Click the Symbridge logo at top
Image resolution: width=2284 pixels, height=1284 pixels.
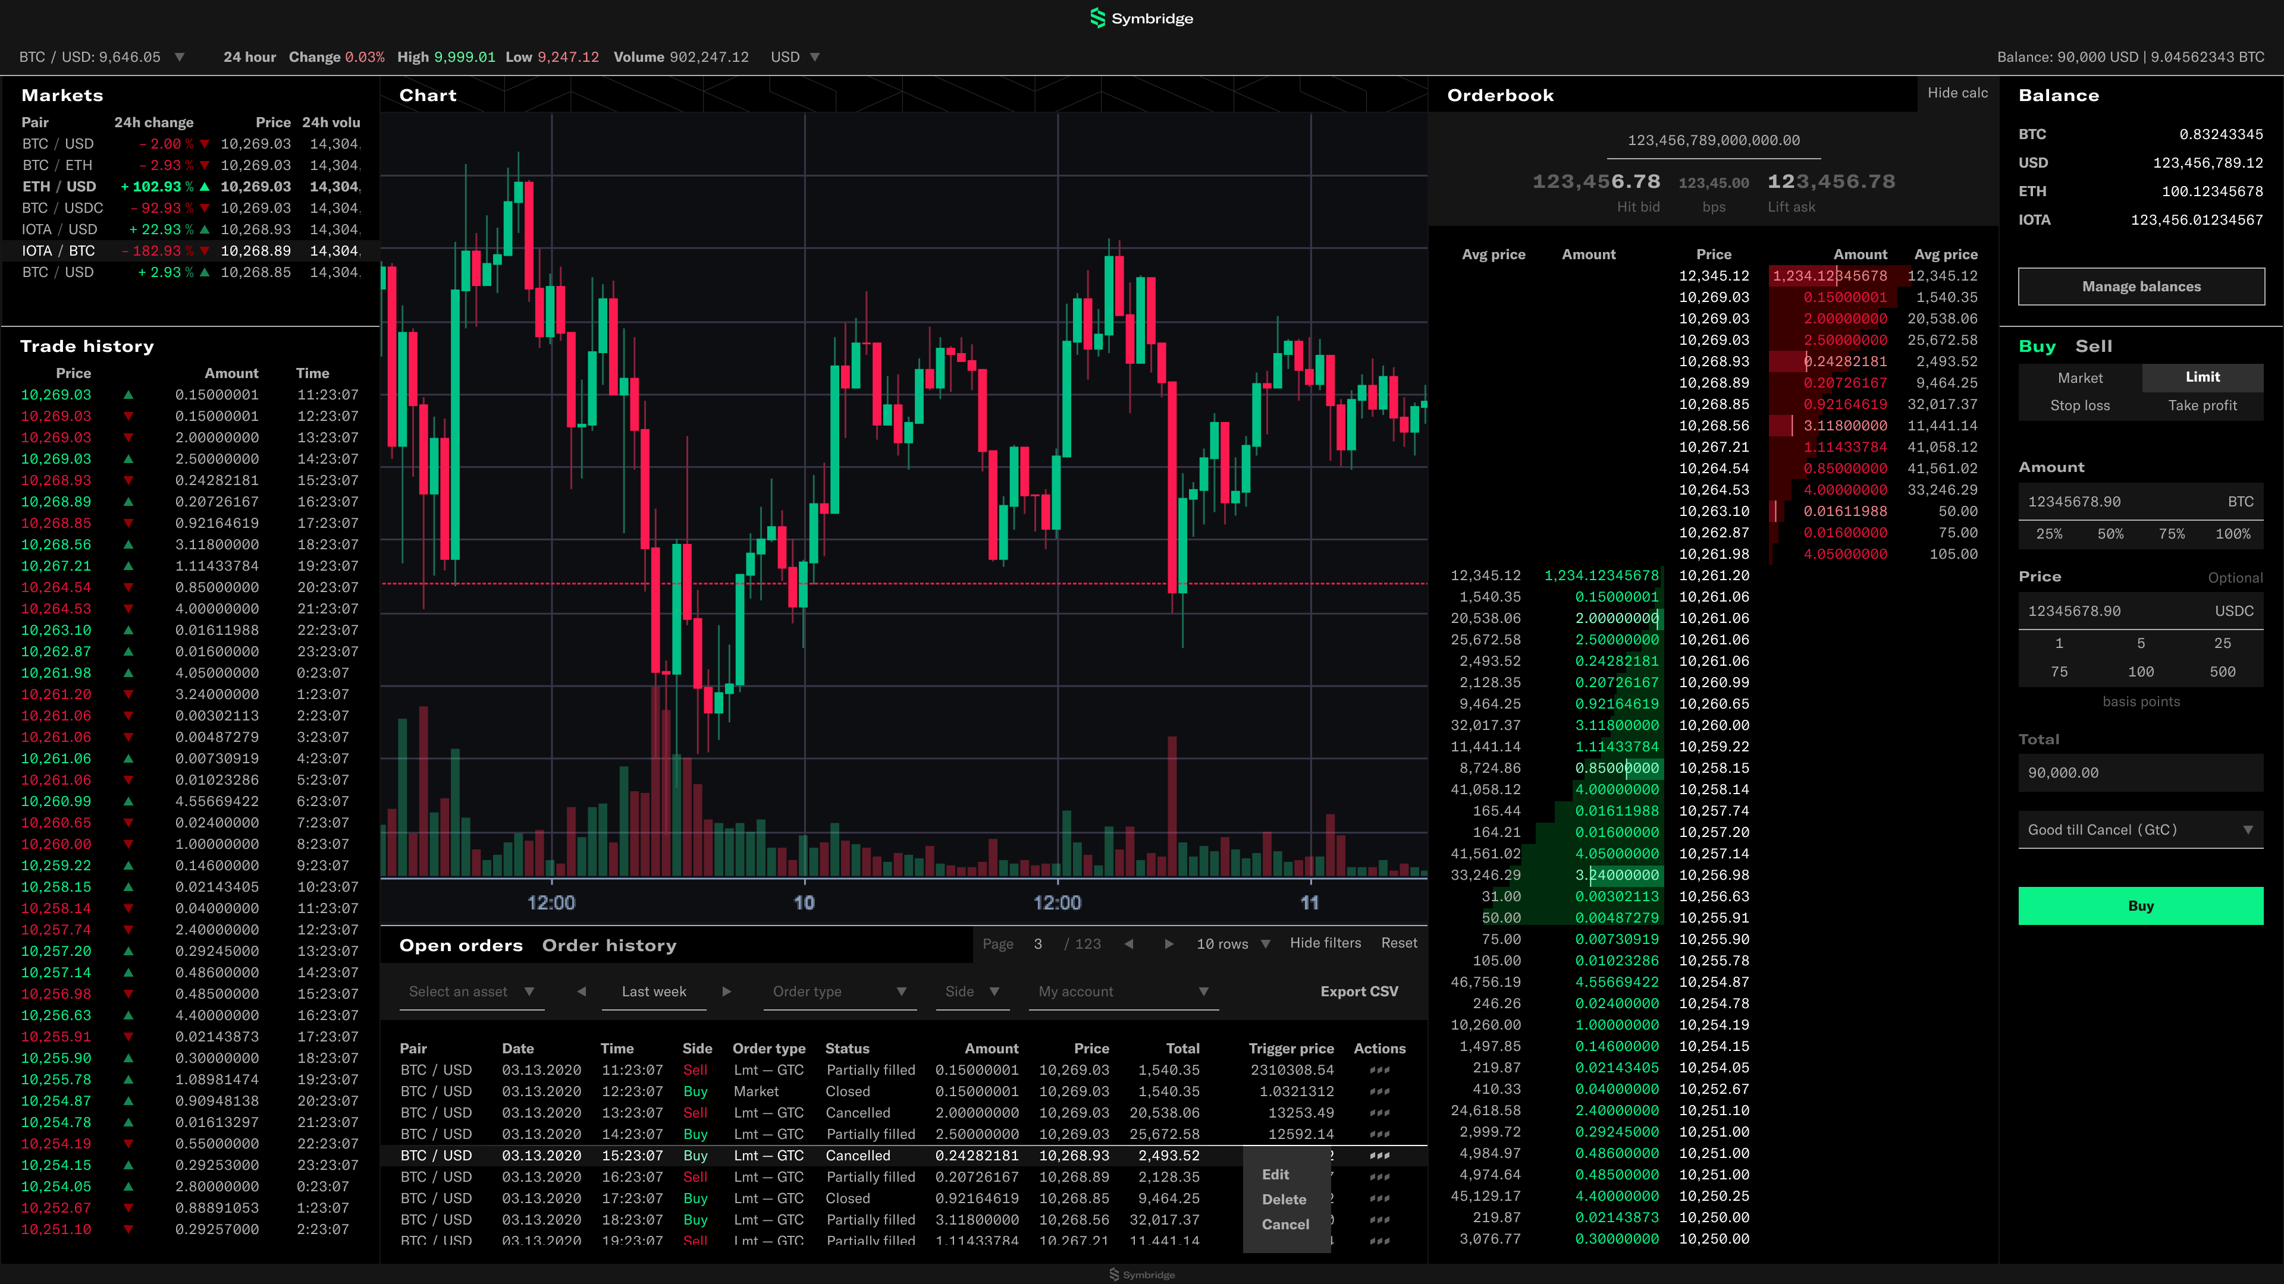coord(1141,18)
